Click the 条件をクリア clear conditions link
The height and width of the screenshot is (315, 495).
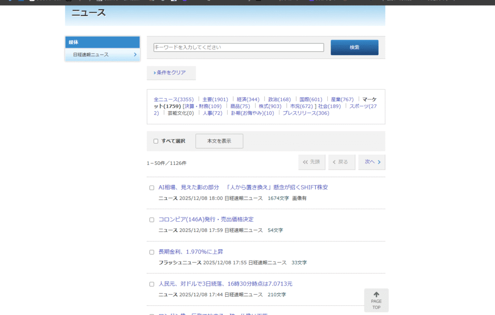tap(170, 72)
